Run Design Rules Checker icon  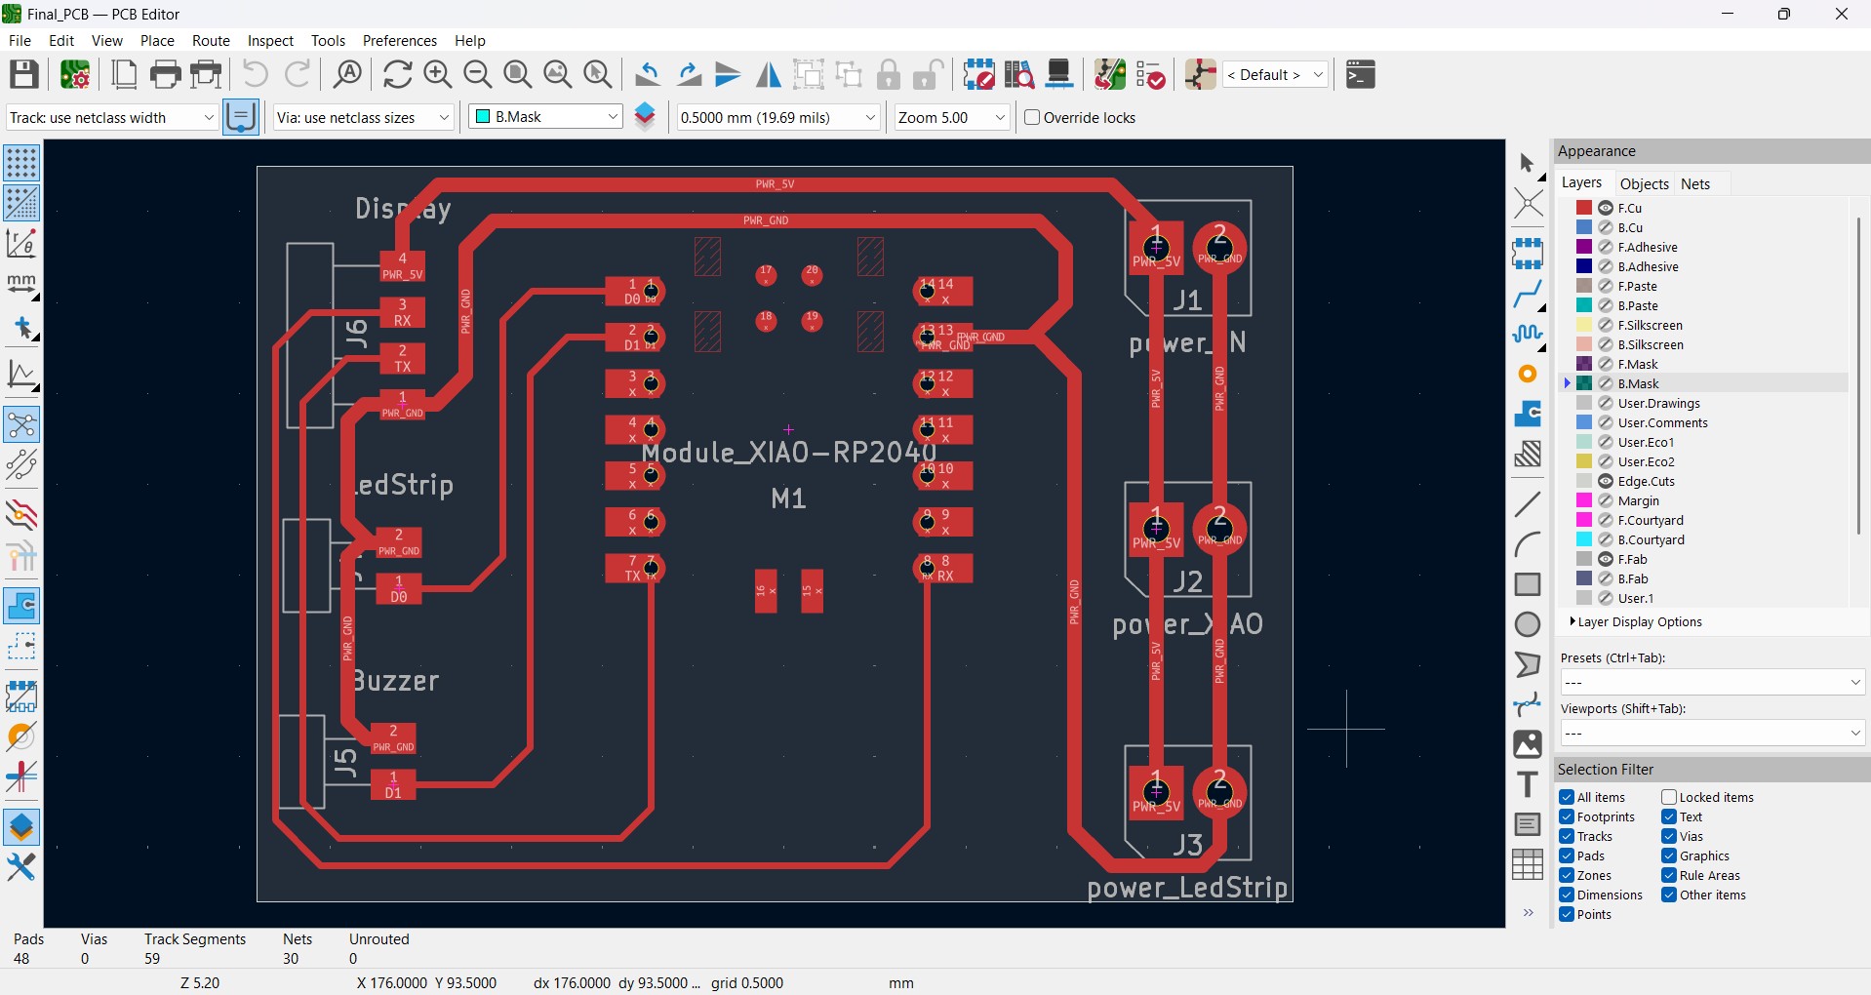(1151, 74)
